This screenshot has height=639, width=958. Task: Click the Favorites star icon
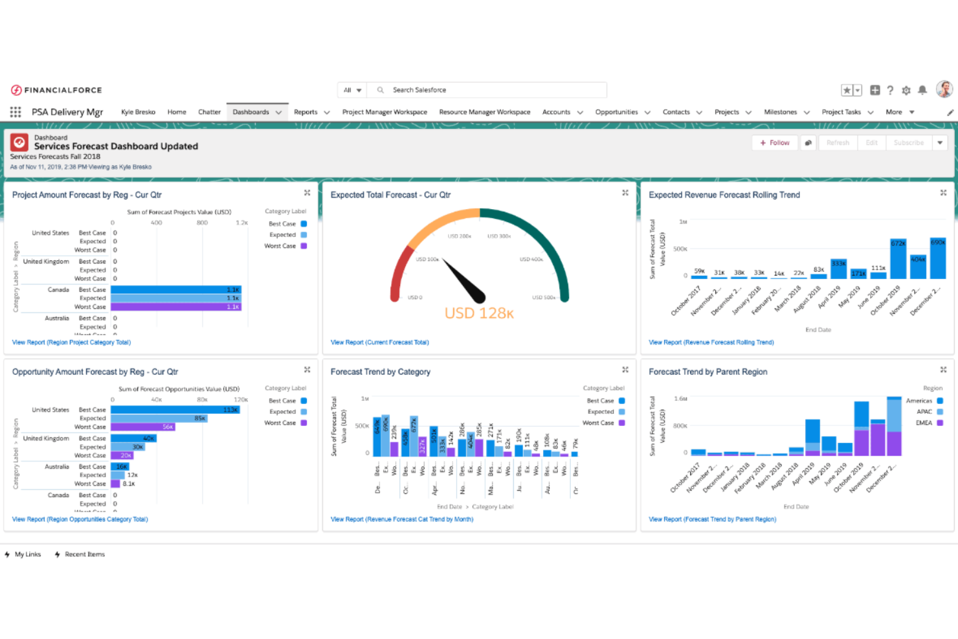coord(846,90)
